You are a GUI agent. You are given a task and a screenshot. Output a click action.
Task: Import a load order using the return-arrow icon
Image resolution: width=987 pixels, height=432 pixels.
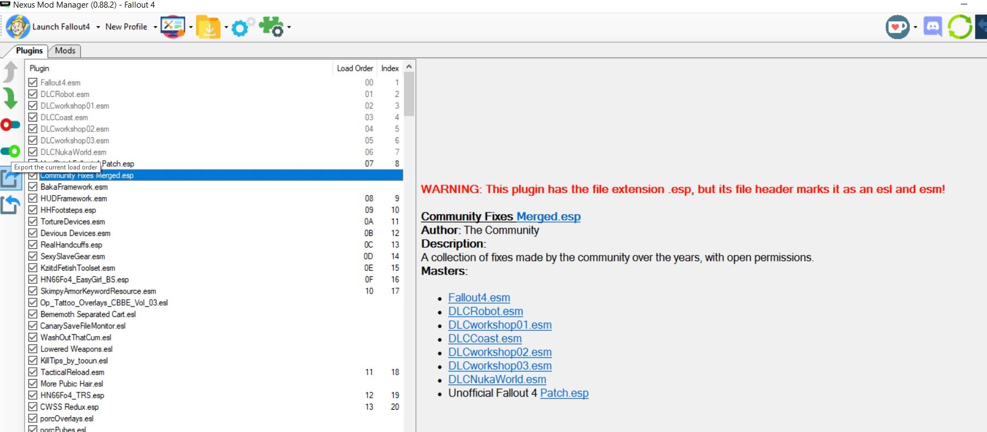10,205
